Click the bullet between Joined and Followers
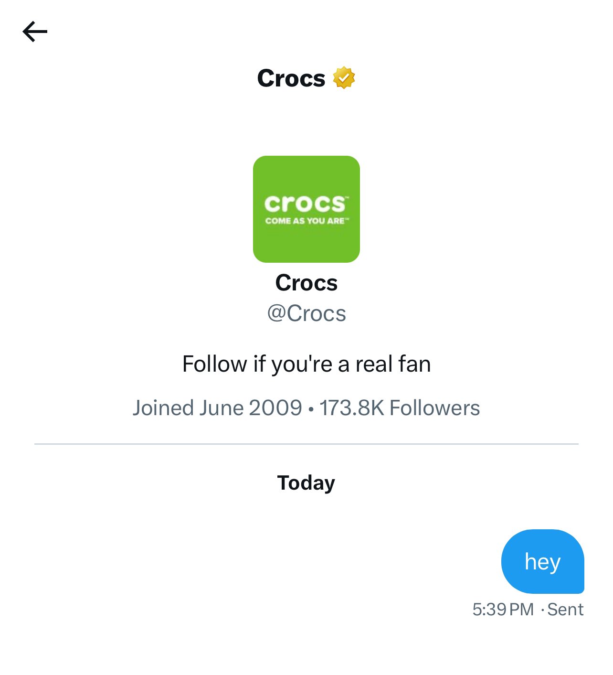The width and height of the screenshot is (613, 675). (311, 409)
